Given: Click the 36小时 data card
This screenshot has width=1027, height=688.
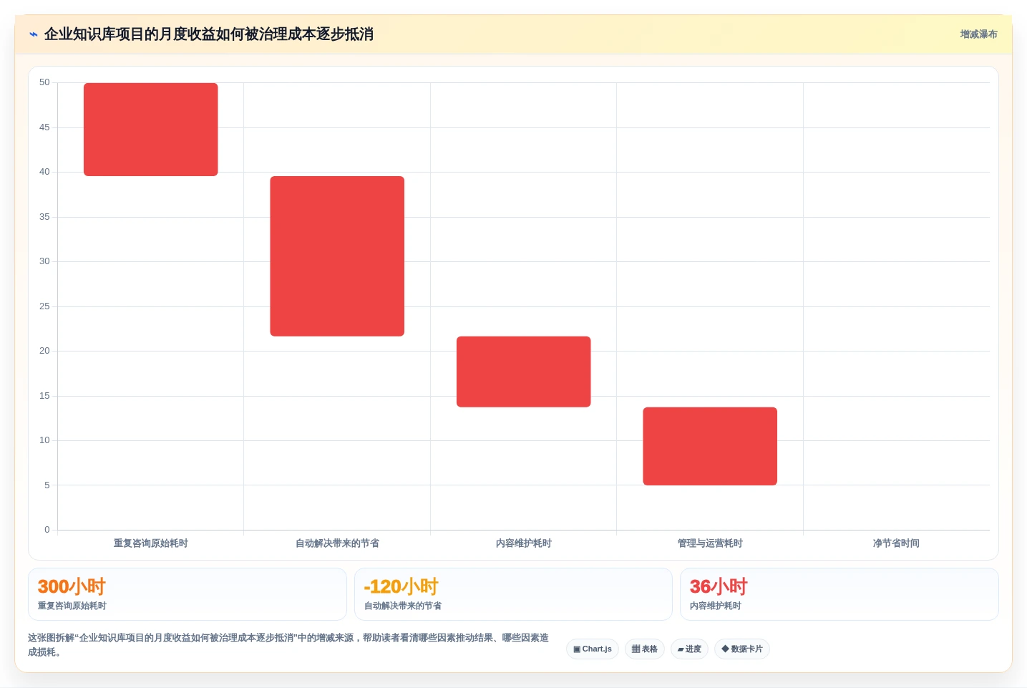Looking at the screenshot, I should [839, 594].
